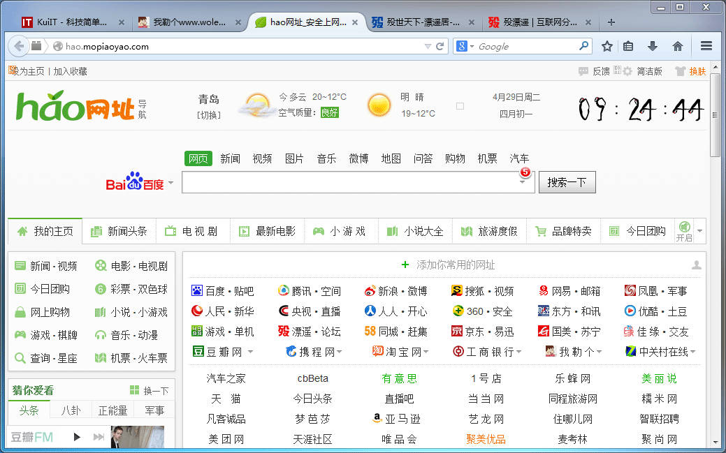The width and height of the screenshot is (726, 453).
Task: Switch to the 小游戏 tab
Action: coord(341,231)
